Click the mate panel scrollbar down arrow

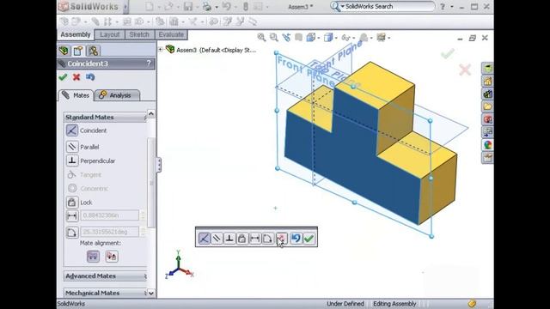(151, 294)
